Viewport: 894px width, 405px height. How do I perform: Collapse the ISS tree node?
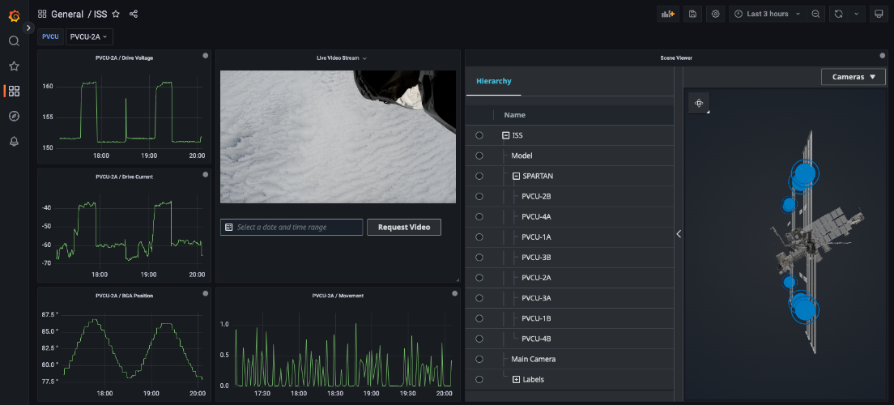pyautogui.click(x=505, y=135)
